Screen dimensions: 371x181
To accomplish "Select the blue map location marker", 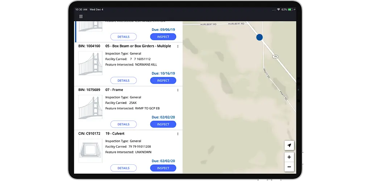I will pos(259,37).
